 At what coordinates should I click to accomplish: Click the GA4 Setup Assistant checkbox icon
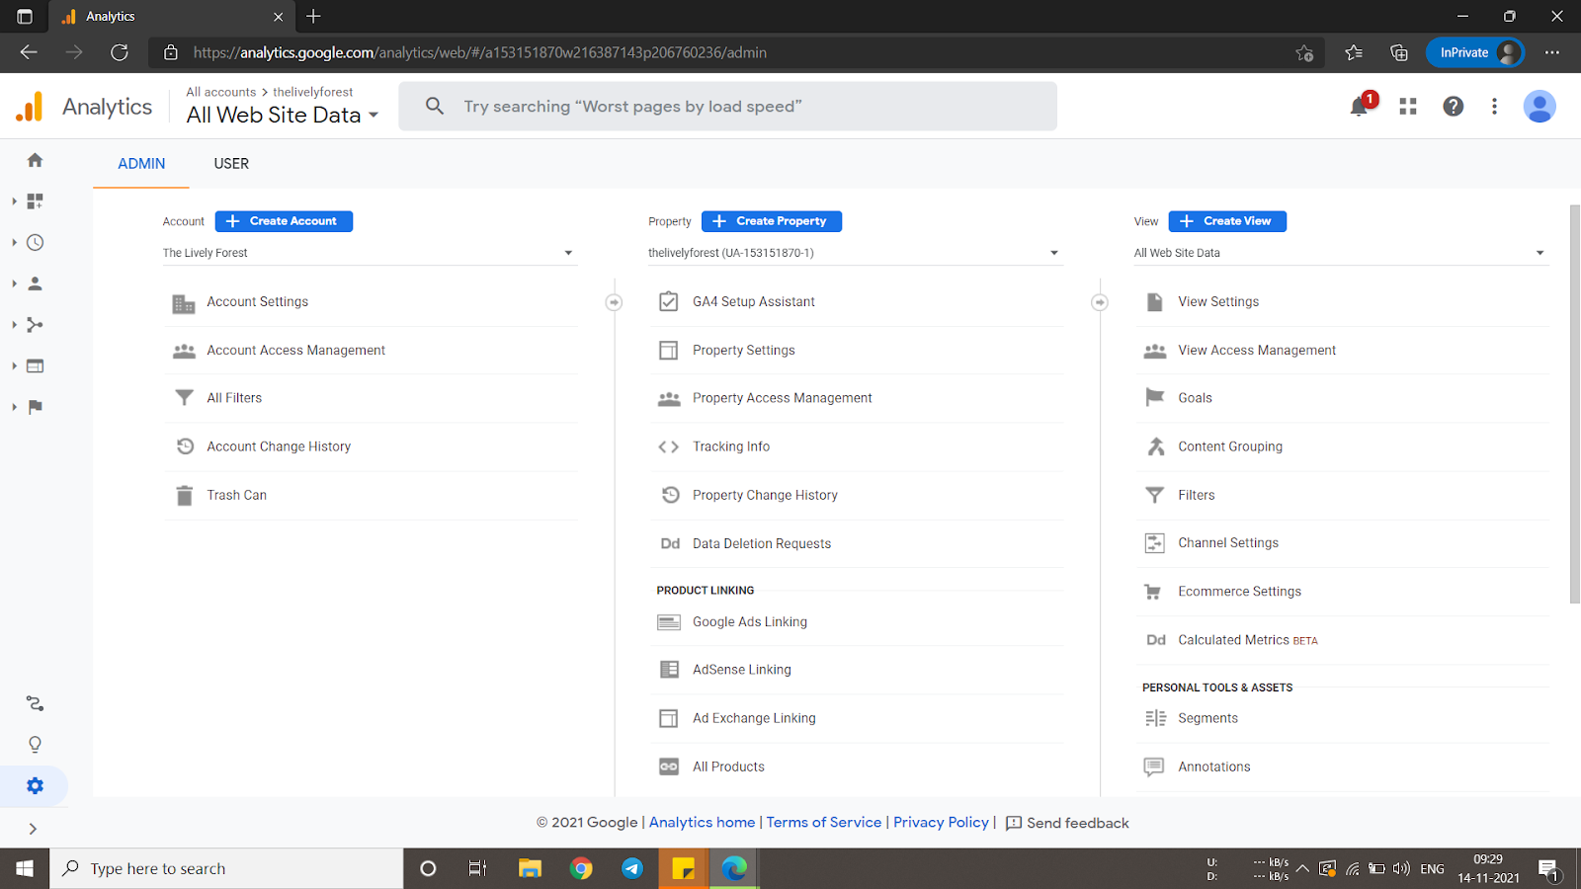tap(669, 301)
